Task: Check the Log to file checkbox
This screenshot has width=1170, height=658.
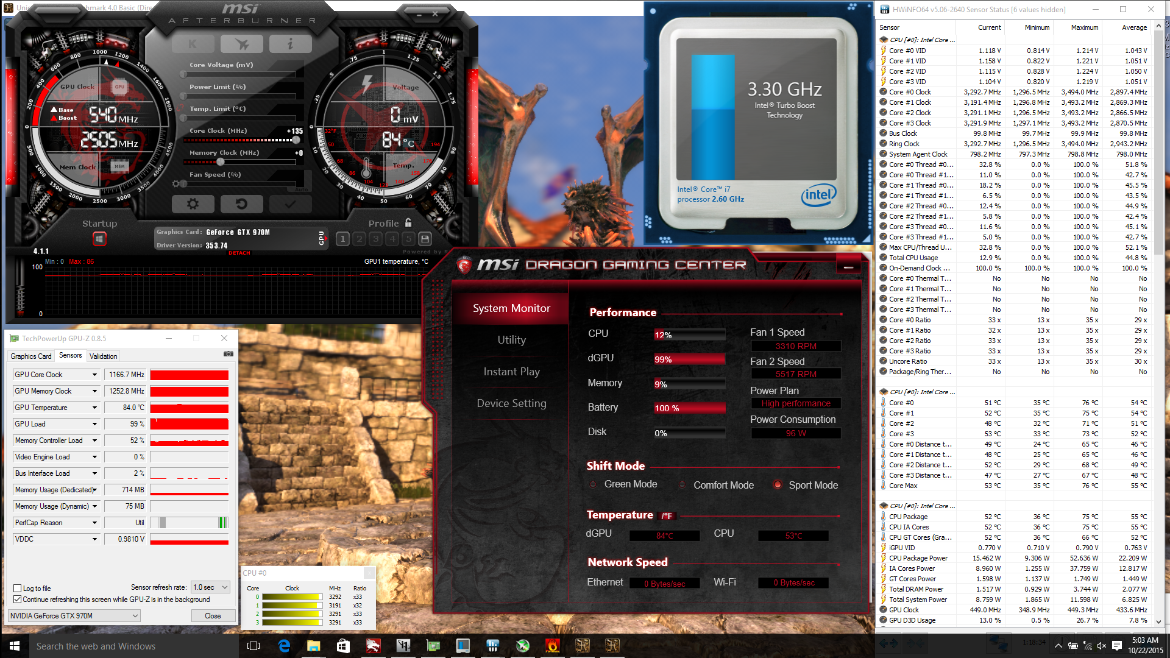Action: coord(18,589)
